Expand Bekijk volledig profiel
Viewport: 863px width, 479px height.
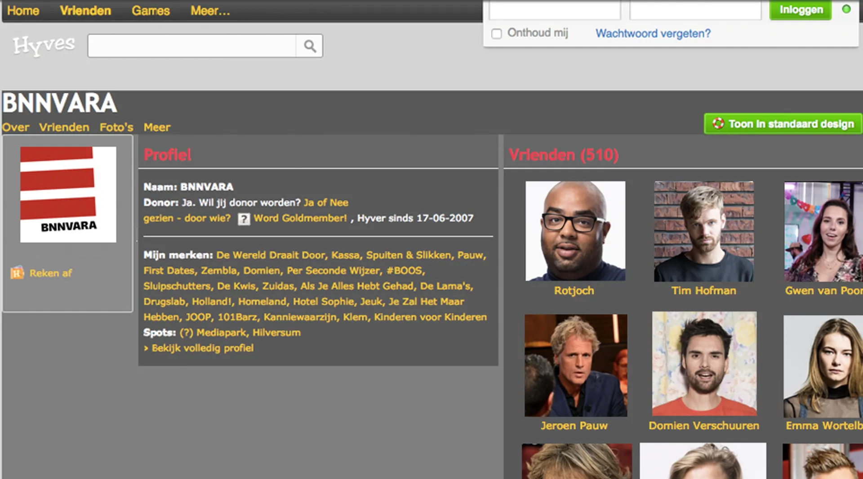[202, 348]
